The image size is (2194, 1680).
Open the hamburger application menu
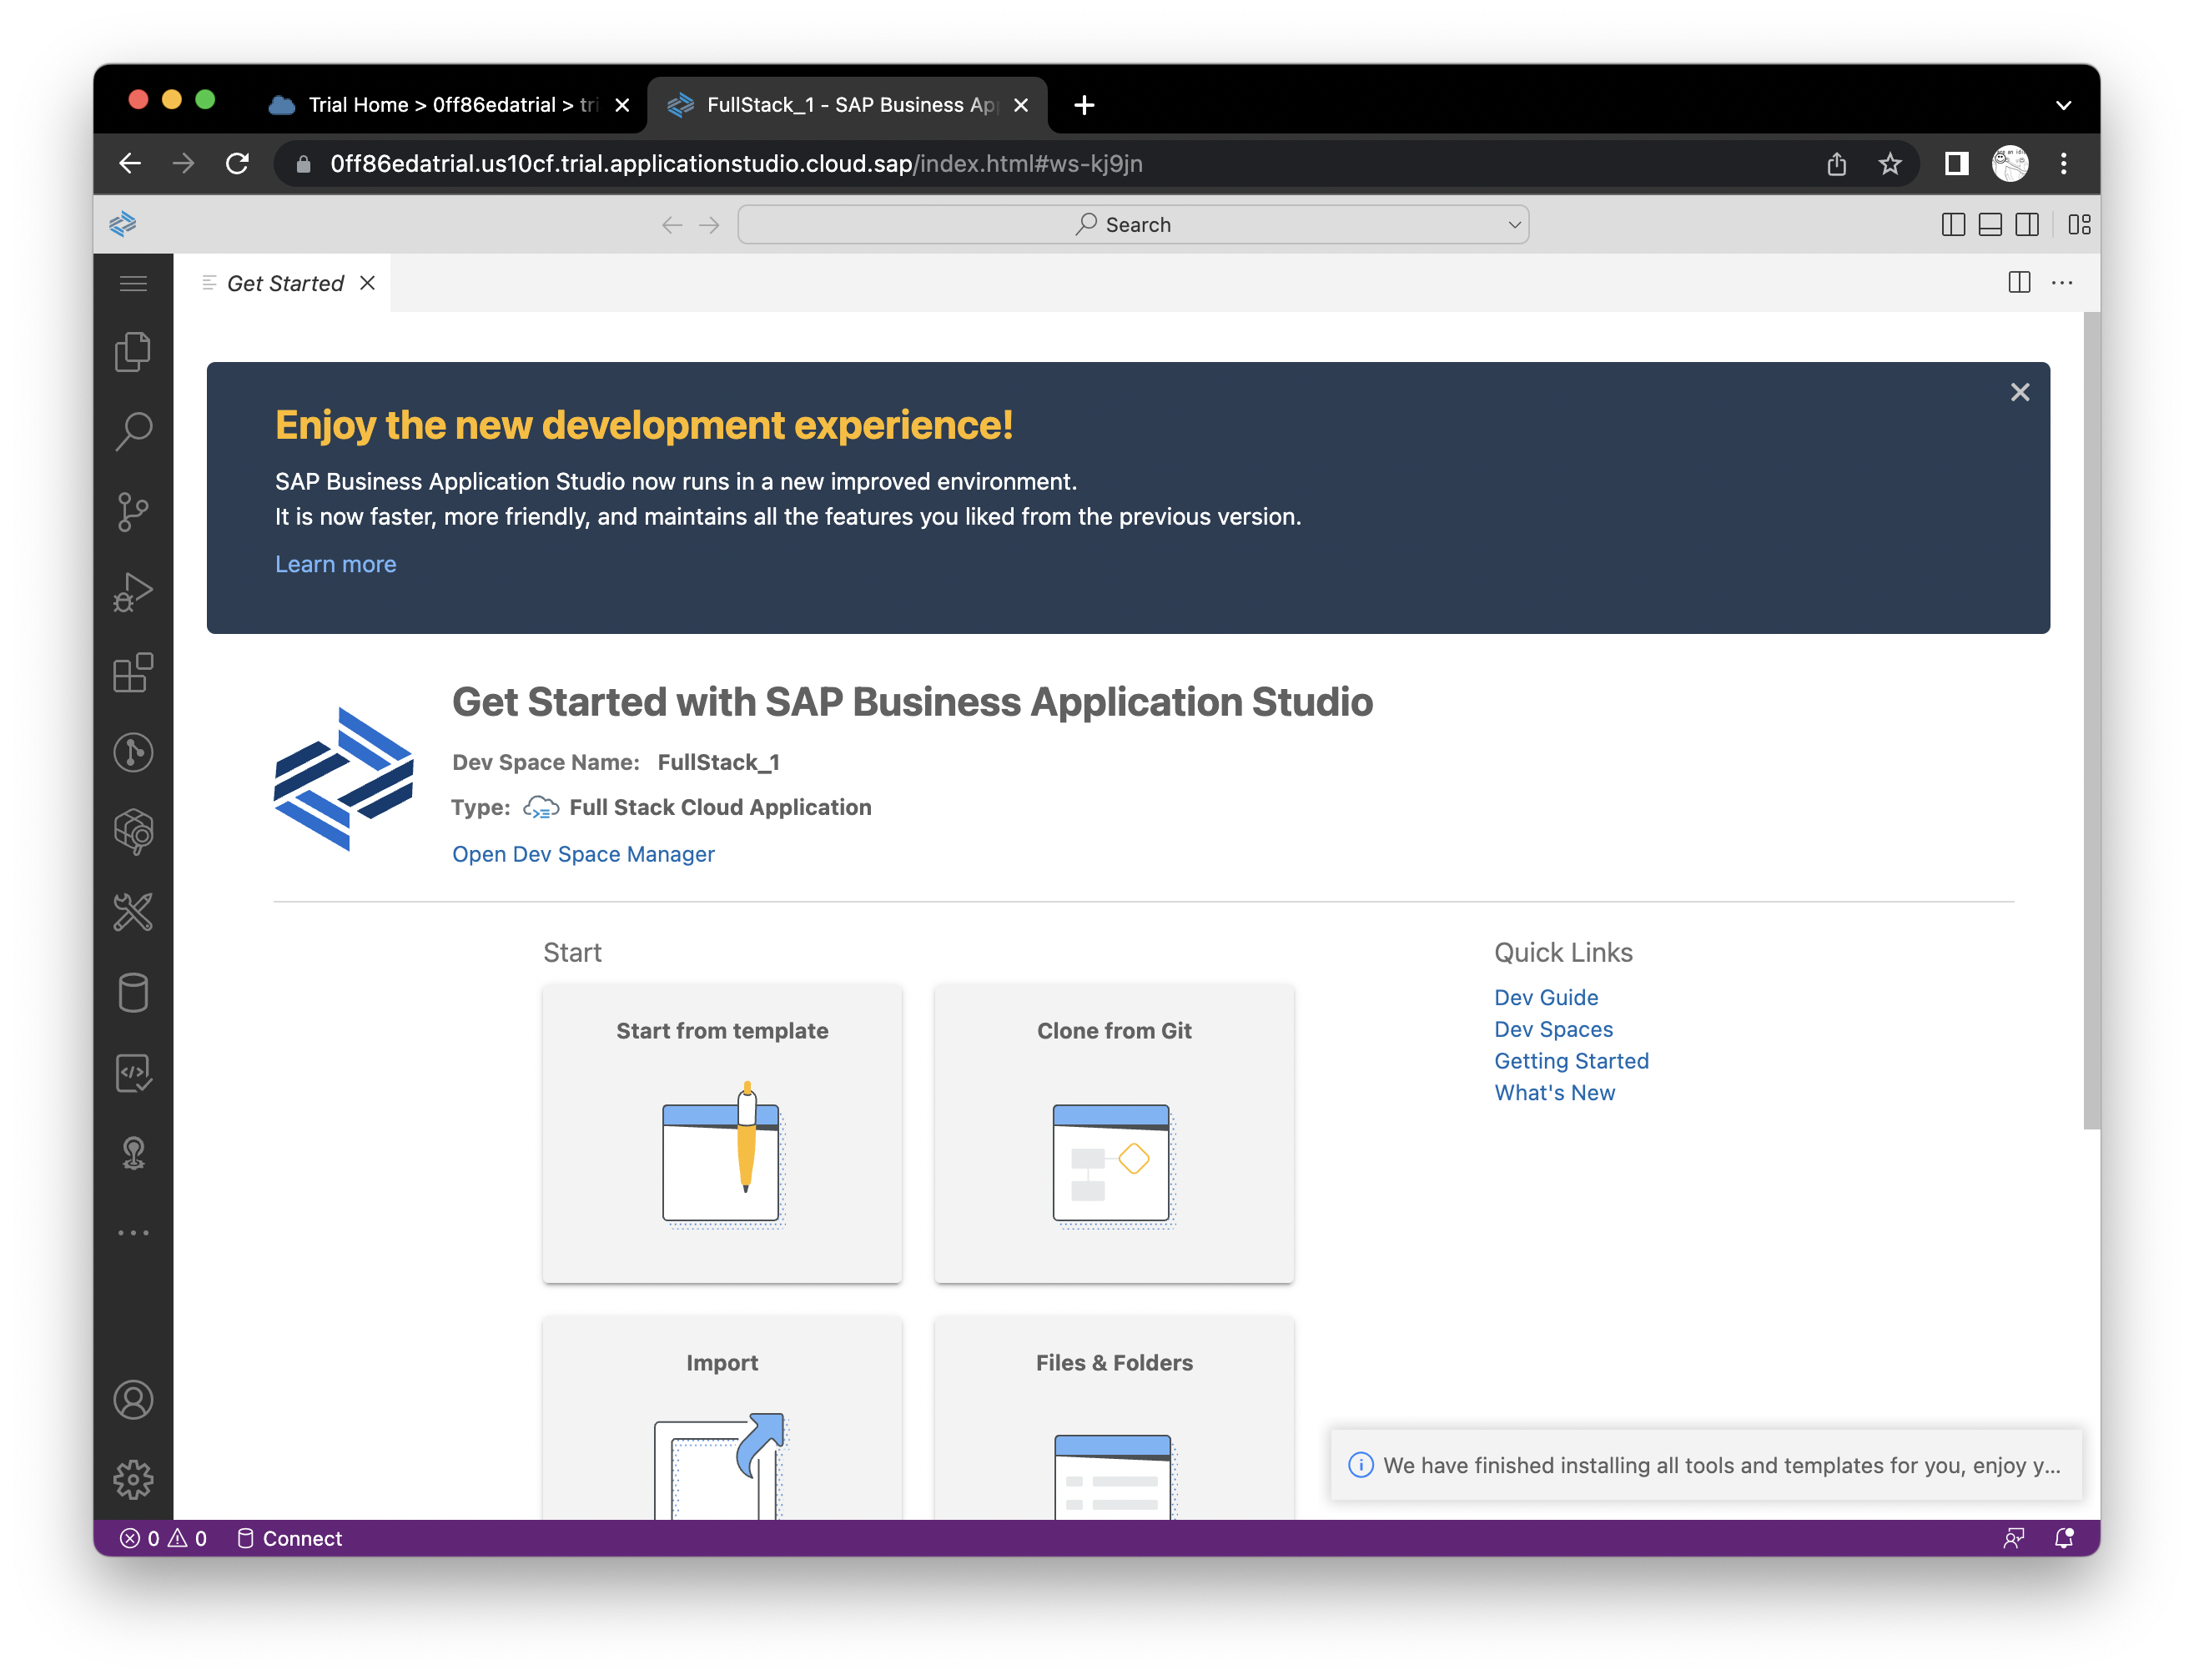(x=133, y=283)
